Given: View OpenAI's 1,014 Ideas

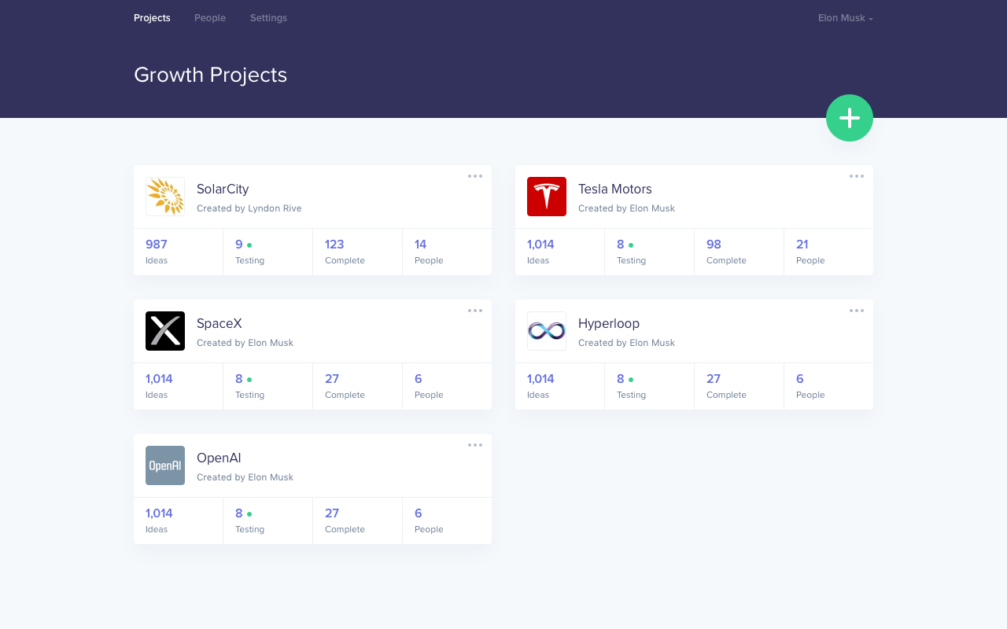Looking at the screenshot, I should point(178,520).
